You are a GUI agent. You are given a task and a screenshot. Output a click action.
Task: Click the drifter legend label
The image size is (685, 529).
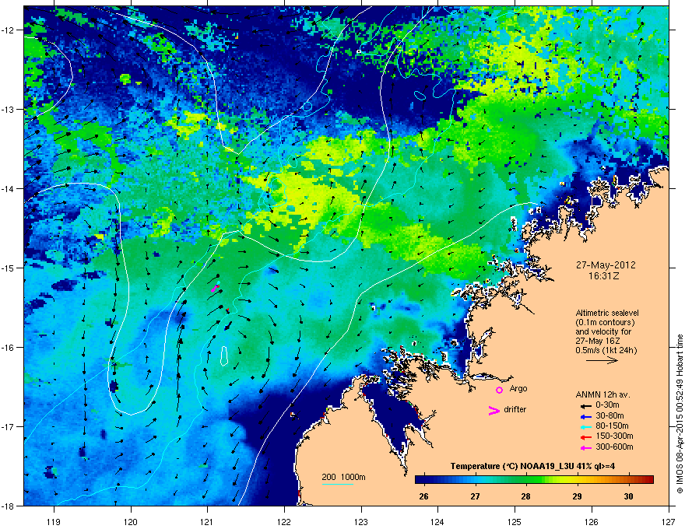pyautogui.click(x=515, y=409)
